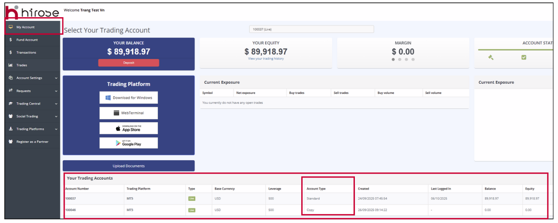Screen dimensions: 558x223
Task: Click the Download for Windows button
Action: pyautogui.click(x=129, y=98)
